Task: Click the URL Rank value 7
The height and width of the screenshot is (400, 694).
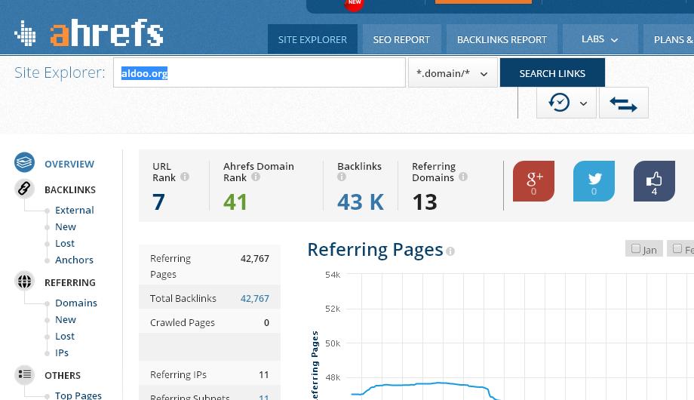Action: (158, 202)
